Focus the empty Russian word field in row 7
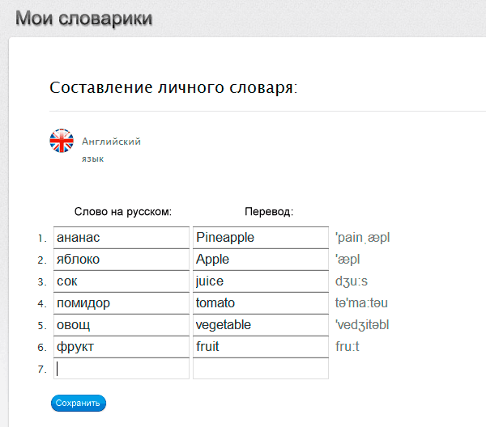 tap(121, 369)
